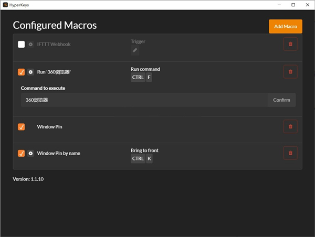Delete the Window Pin macro

pos(290,126)
